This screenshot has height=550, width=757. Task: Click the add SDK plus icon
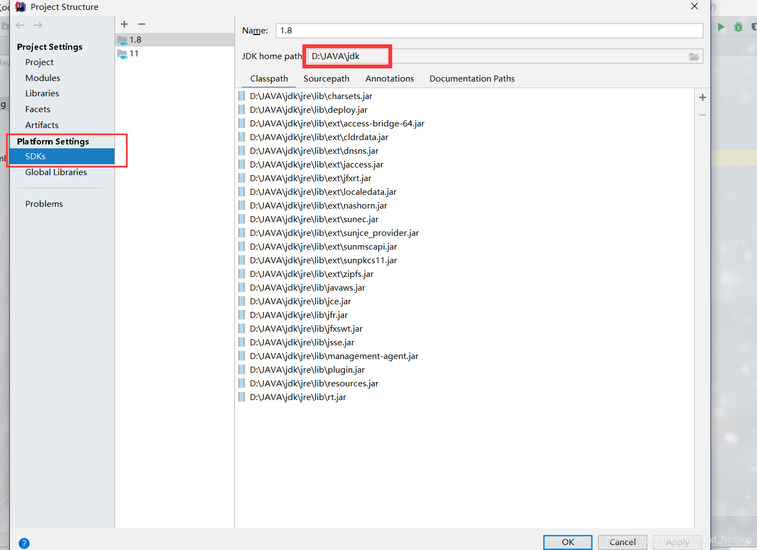(124, 24)
